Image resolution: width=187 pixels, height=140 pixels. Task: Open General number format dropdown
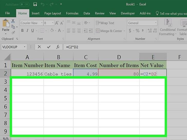(x=155, y=23)
